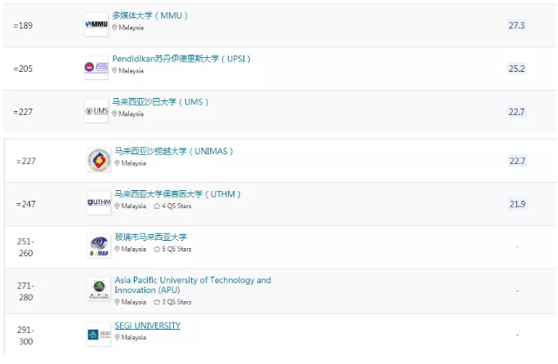Click the UMS university logo
Image resolution: width=558 pixels, height=364 pixels.
click(x=96, y=111)
